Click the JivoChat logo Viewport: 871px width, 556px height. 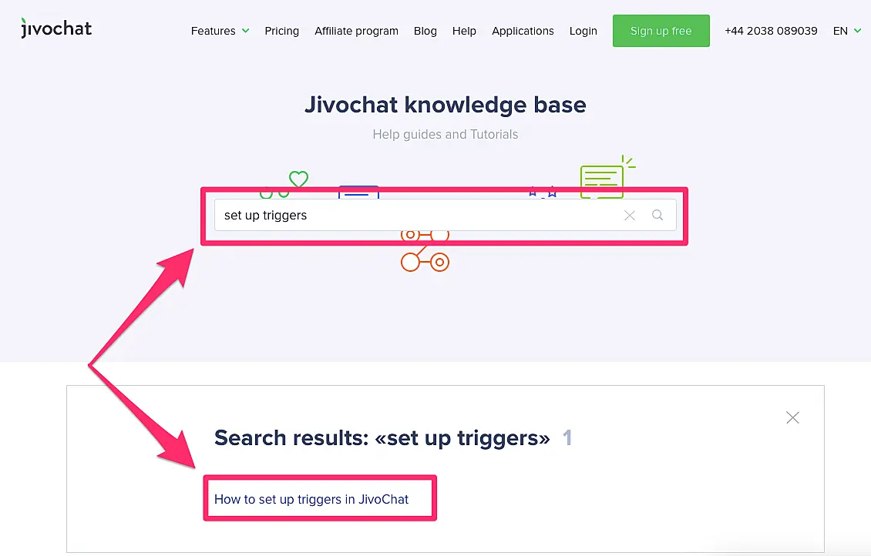(55, 28)
